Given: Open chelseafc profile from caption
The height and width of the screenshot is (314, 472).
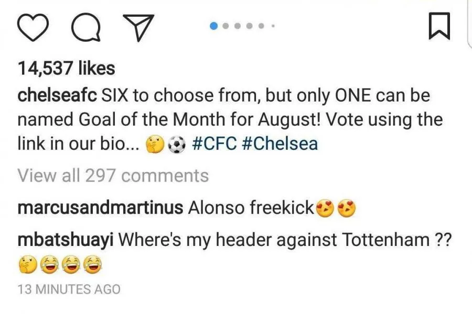Looking at the screenshot, I should click(x=57, y=96).
